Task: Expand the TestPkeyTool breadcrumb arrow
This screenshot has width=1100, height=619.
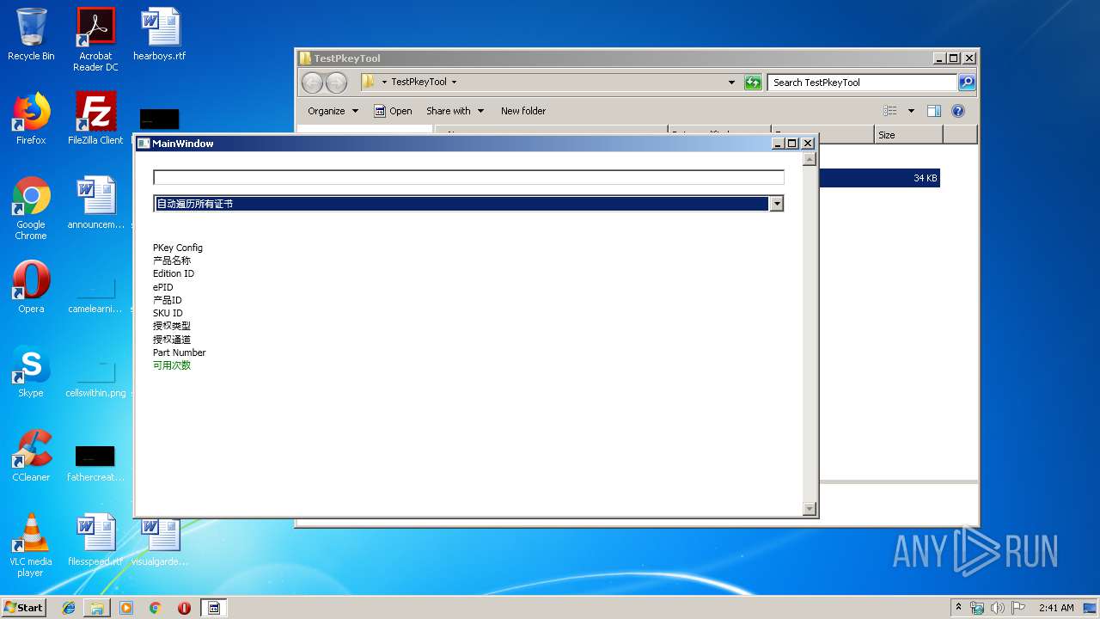Action: (454, 83)
